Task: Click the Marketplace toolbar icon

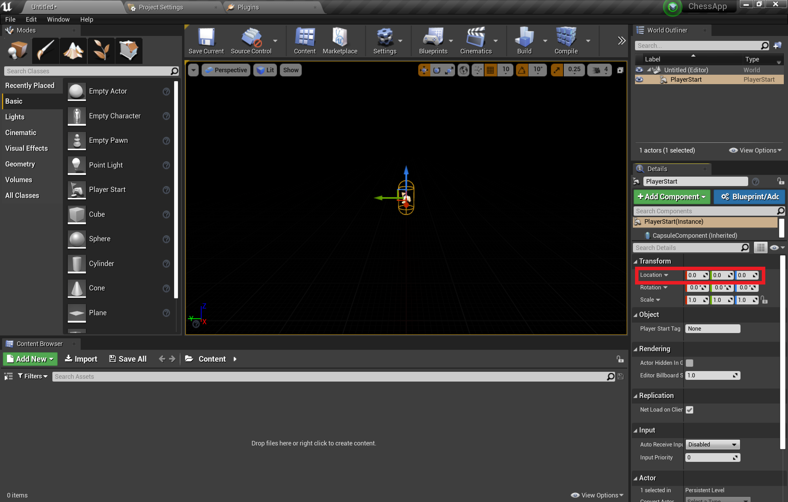Action: 339,40
